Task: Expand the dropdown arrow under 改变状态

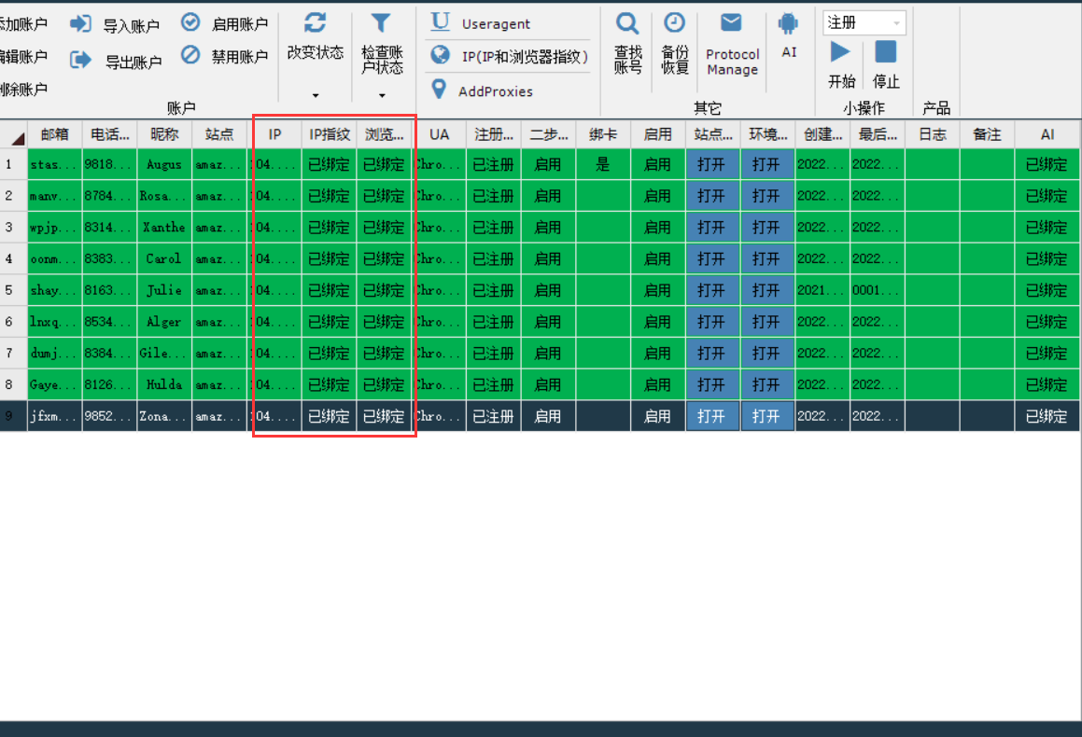Action: (x=316, y=95)
